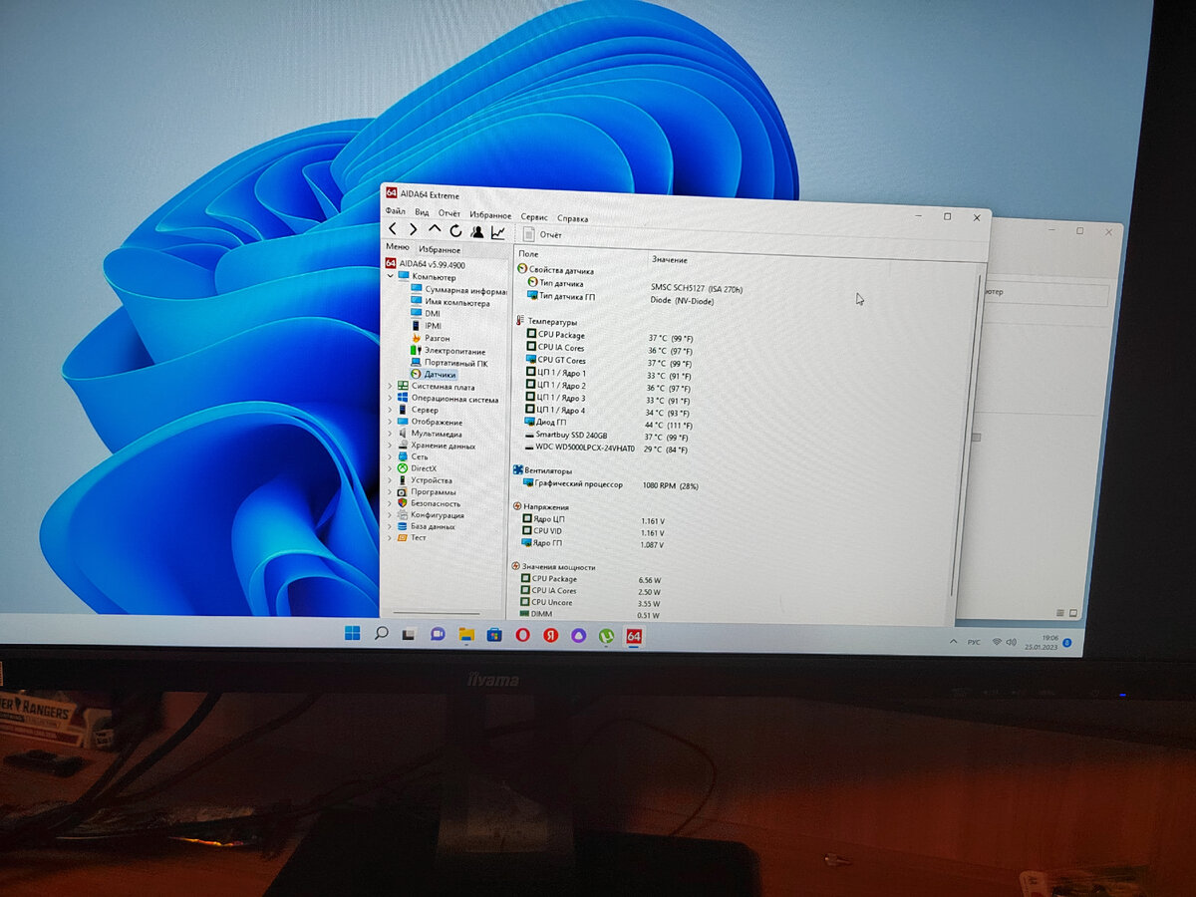The width and height of the screenshot is (1196, 897).
Task: Click the Безопасность shield icon
Action: (x=402, y=503)
